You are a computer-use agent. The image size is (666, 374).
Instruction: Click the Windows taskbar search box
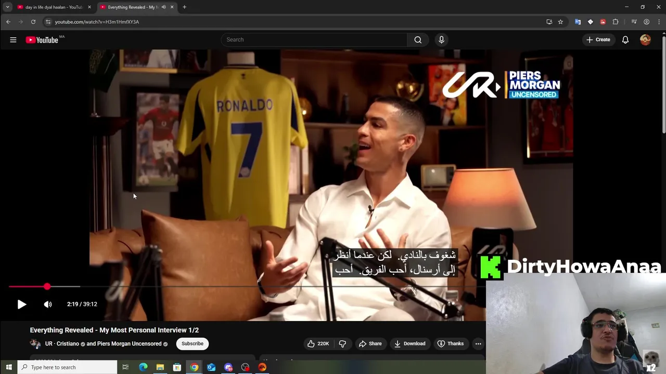pos(68,367)
